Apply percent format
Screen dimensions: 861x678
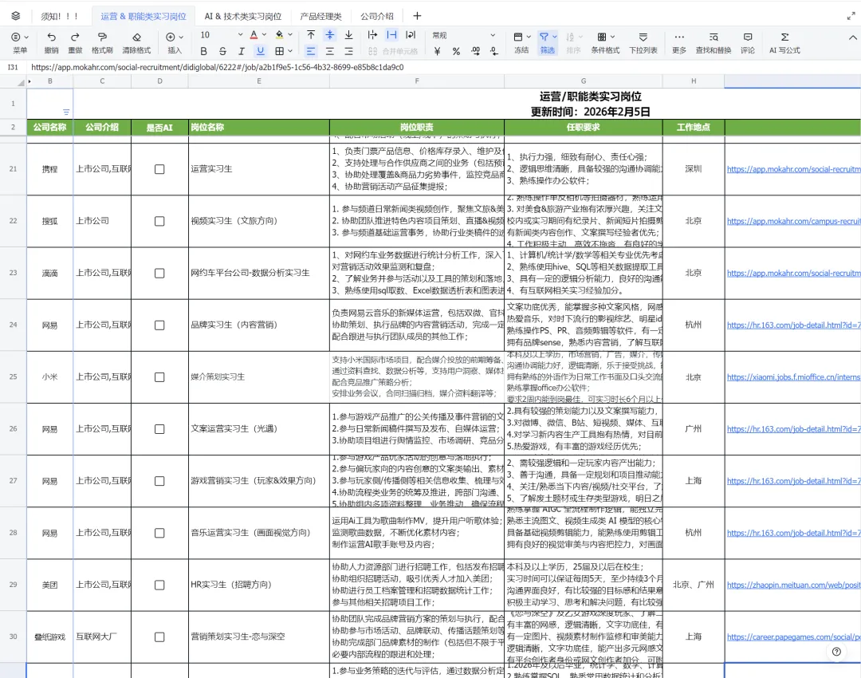[x=456, y=51]
